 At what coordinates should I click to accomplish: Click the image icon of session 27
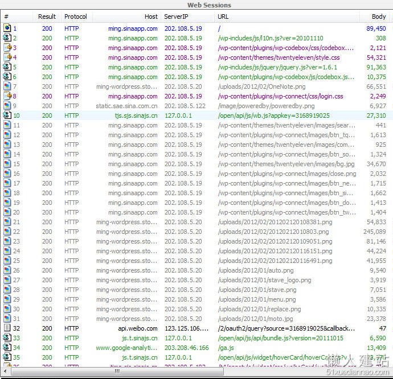point(7,280)
